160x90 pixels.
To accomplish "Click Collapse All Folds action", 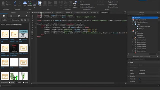I will tap(113, 7).
